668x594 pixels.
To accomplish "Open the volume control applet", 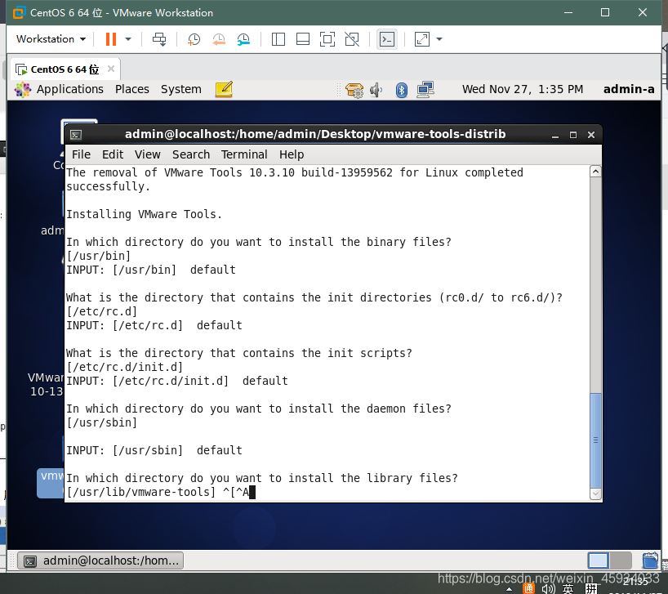I will [376, 90].
